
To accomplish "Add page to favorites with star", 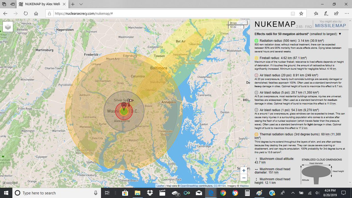I will coord(301,13).
